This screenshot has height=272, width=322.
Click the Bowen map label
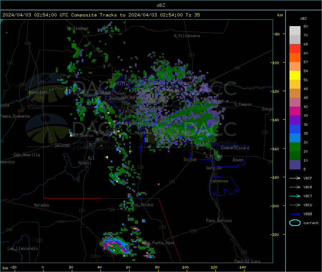click(x=238, y=160)
